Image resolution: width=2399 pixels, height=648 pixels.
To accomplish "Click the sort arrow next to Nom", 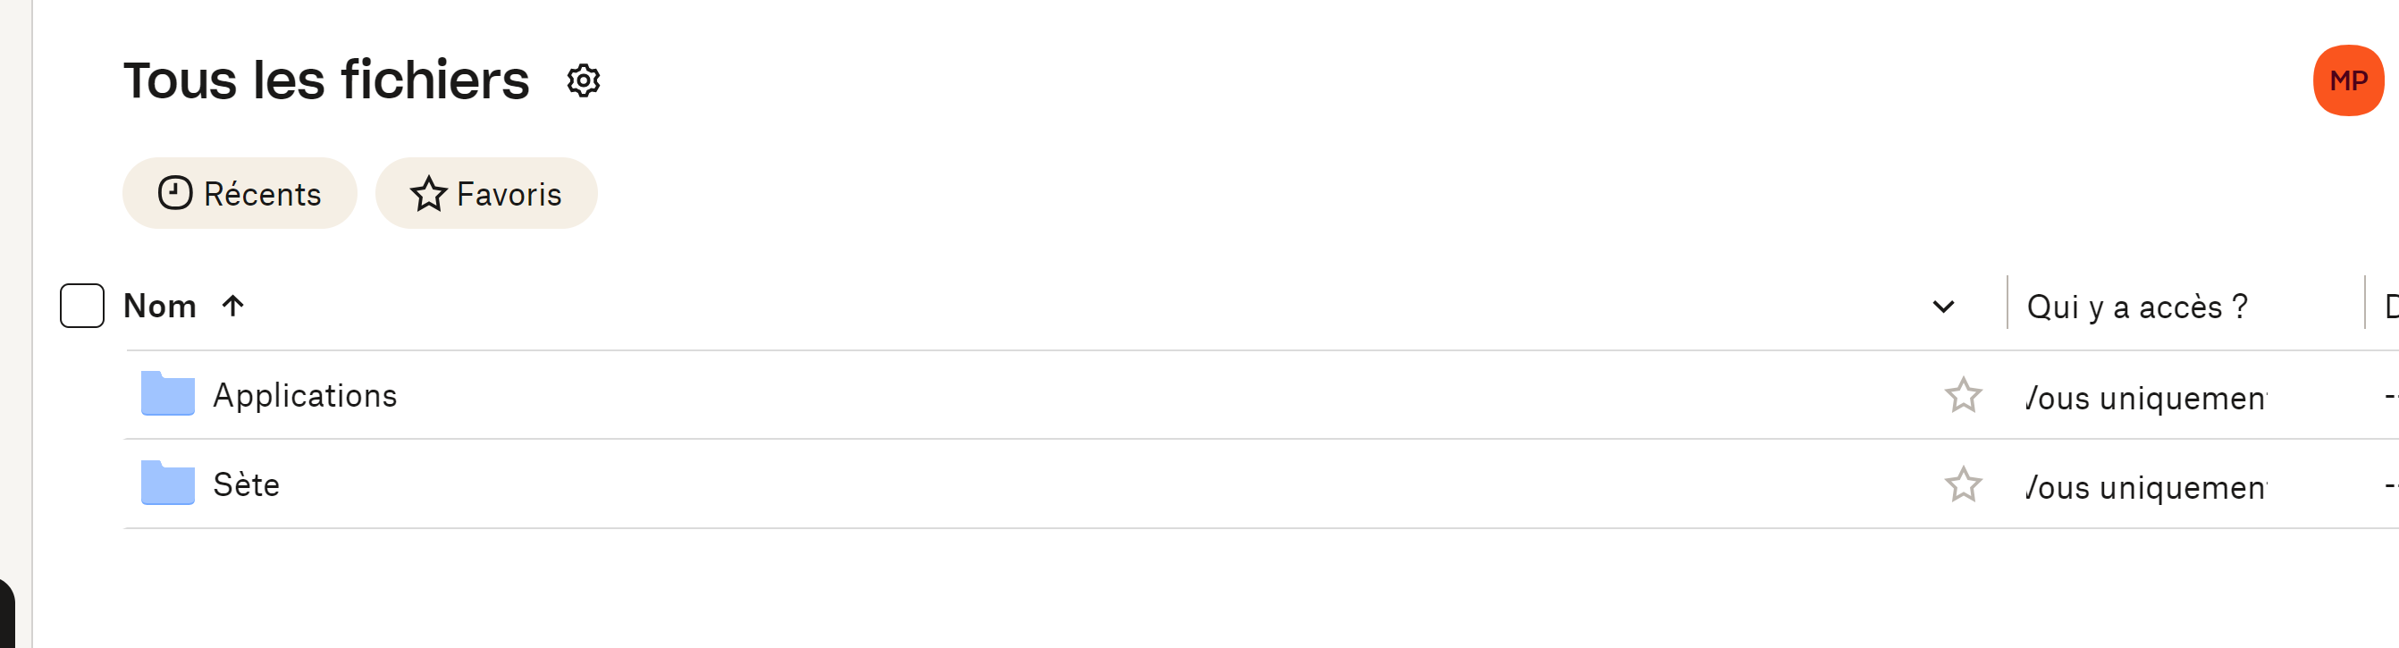I will coord(232,306).
